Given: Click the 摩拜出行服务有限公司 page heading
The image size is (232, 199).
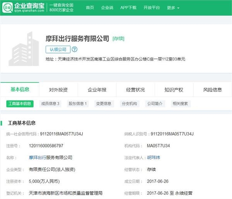Looking at the screenshot, I should coord(77,39).
